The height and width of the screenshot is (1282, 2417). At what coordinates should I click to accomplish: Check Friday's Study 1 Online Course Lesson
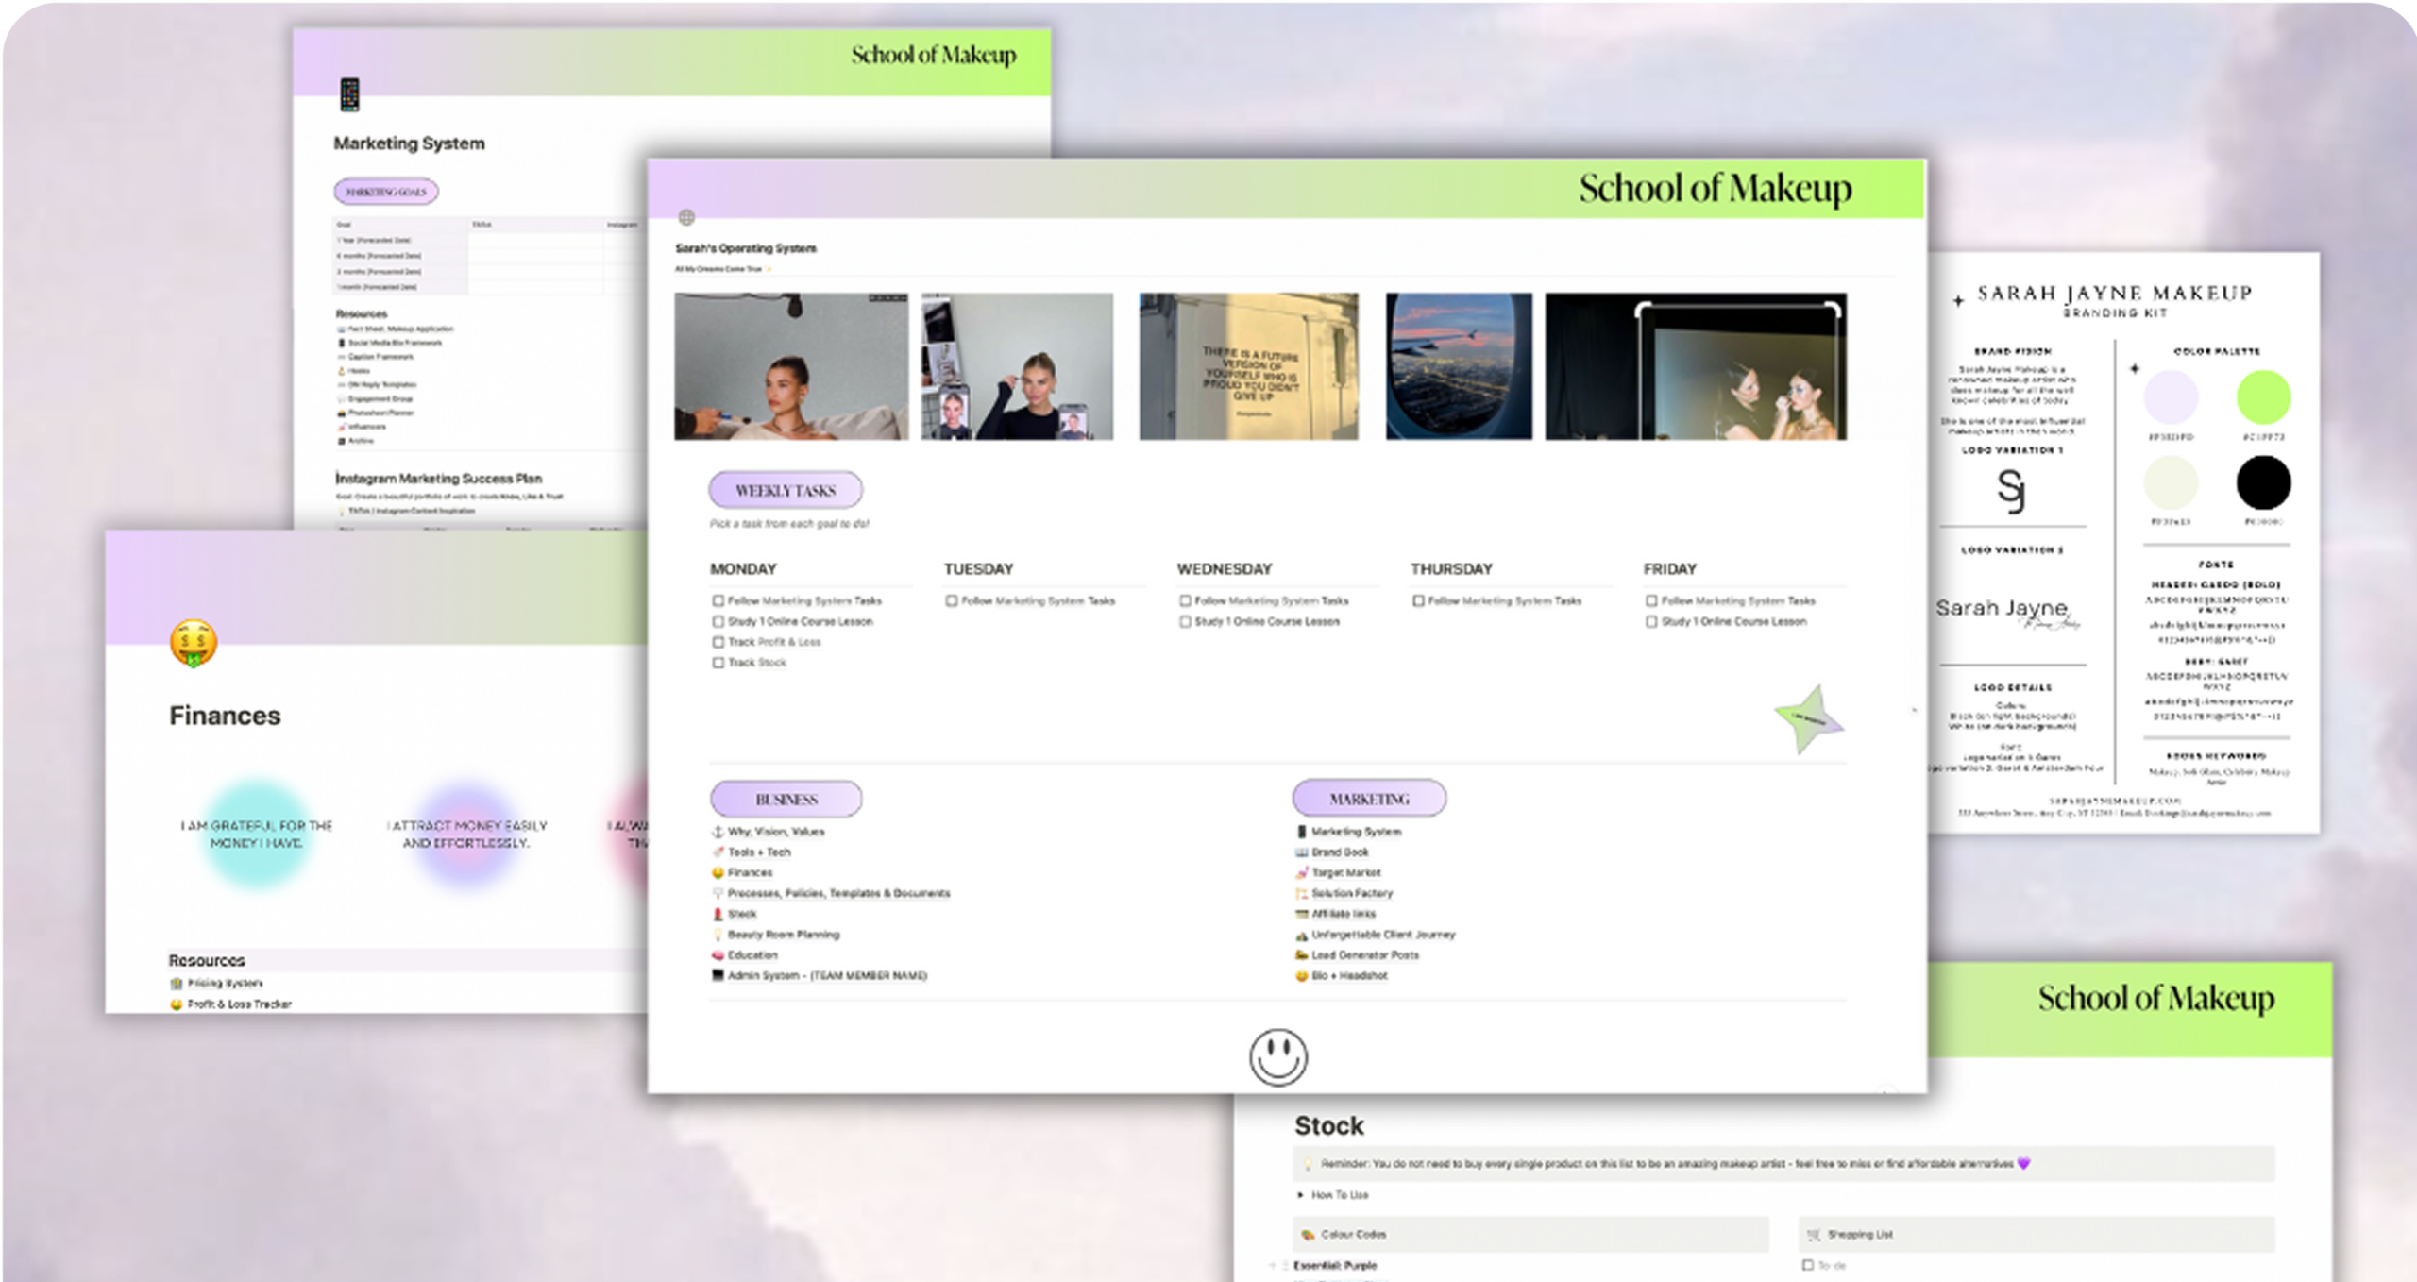point(1651,622)
